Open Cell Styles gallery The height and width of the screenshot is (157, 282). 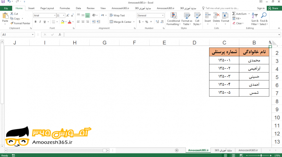pos(197,19)
